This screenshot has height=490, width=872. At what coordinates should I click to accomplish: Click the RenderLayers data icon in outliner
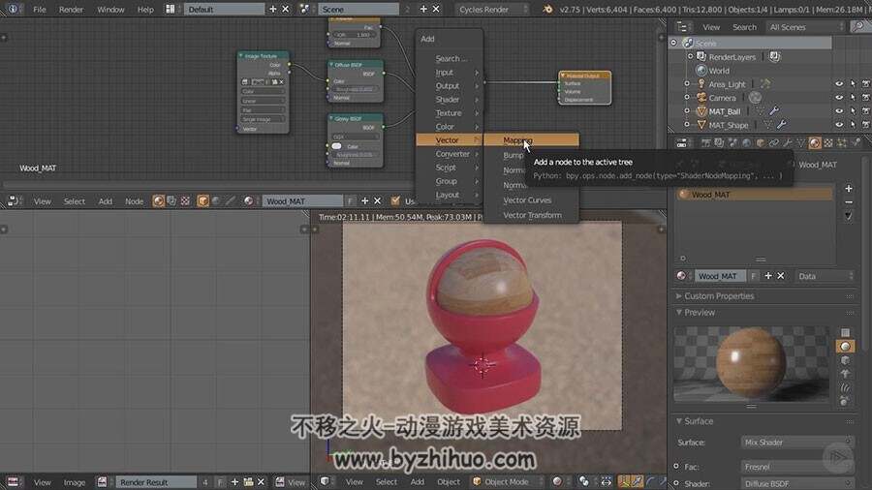pyautogui.click(x=775, y=57)
